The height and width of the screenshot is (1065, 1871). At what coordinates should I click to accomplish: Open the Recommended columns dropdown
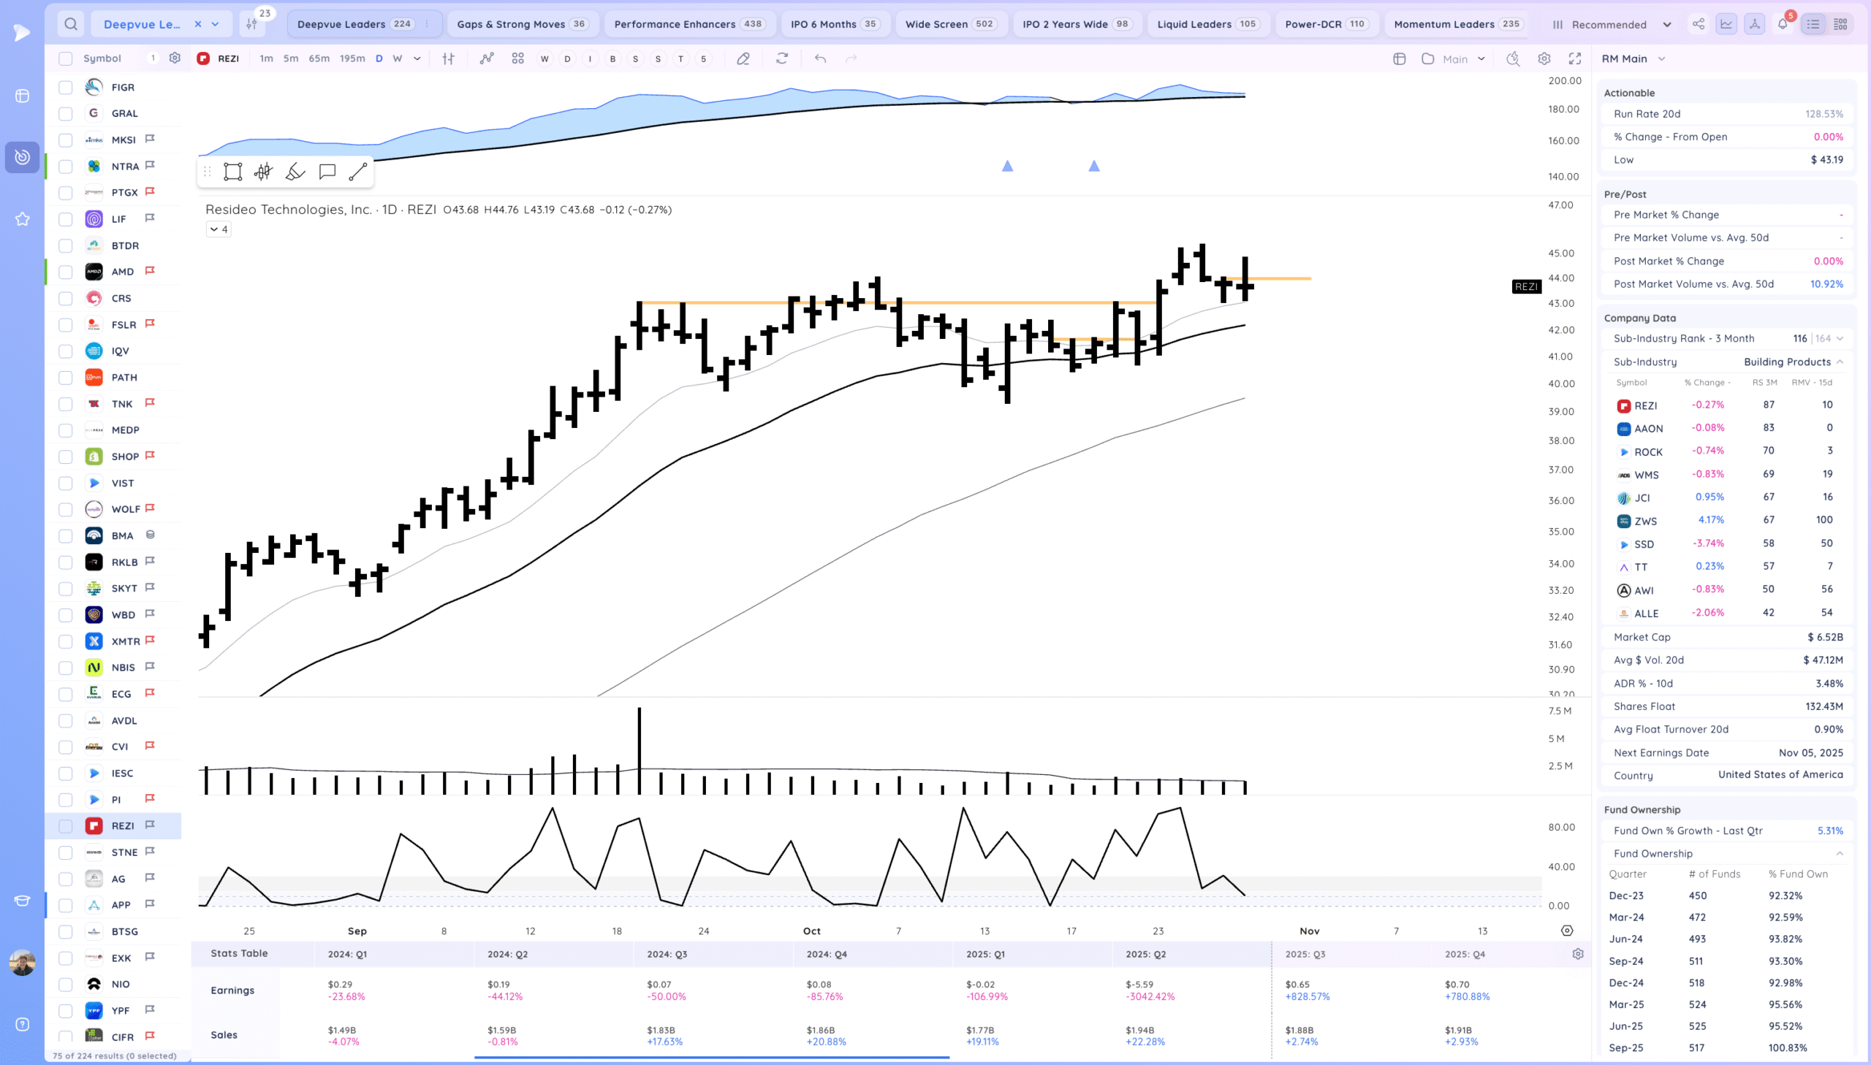click(x=1612, y=24)
